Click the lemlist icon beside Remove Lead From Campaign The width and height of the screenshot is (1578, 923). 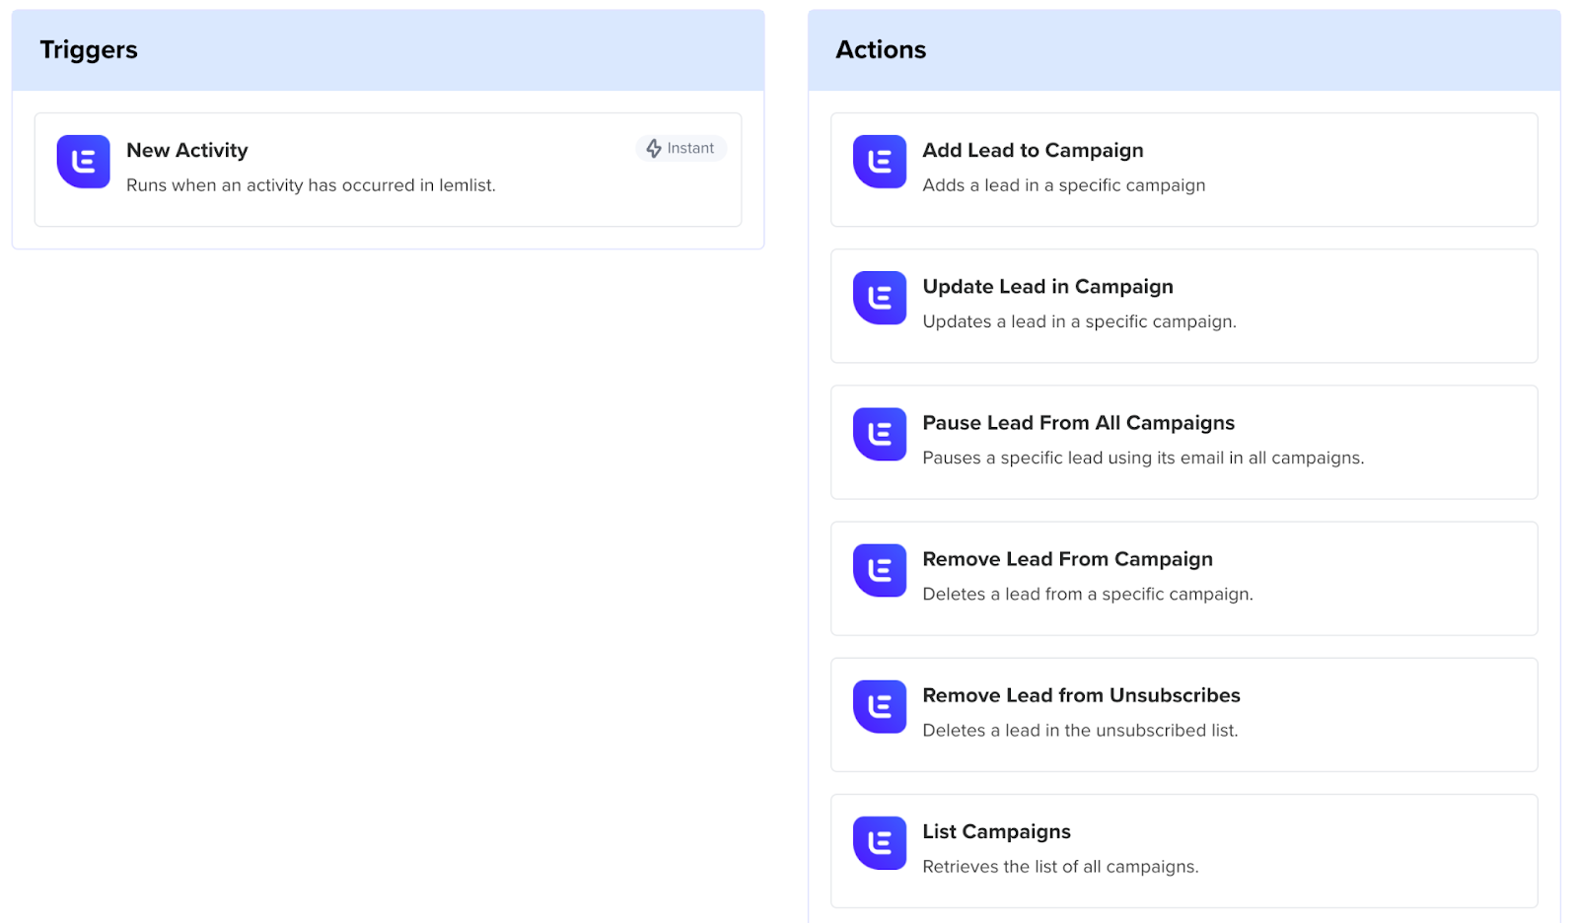879,570
